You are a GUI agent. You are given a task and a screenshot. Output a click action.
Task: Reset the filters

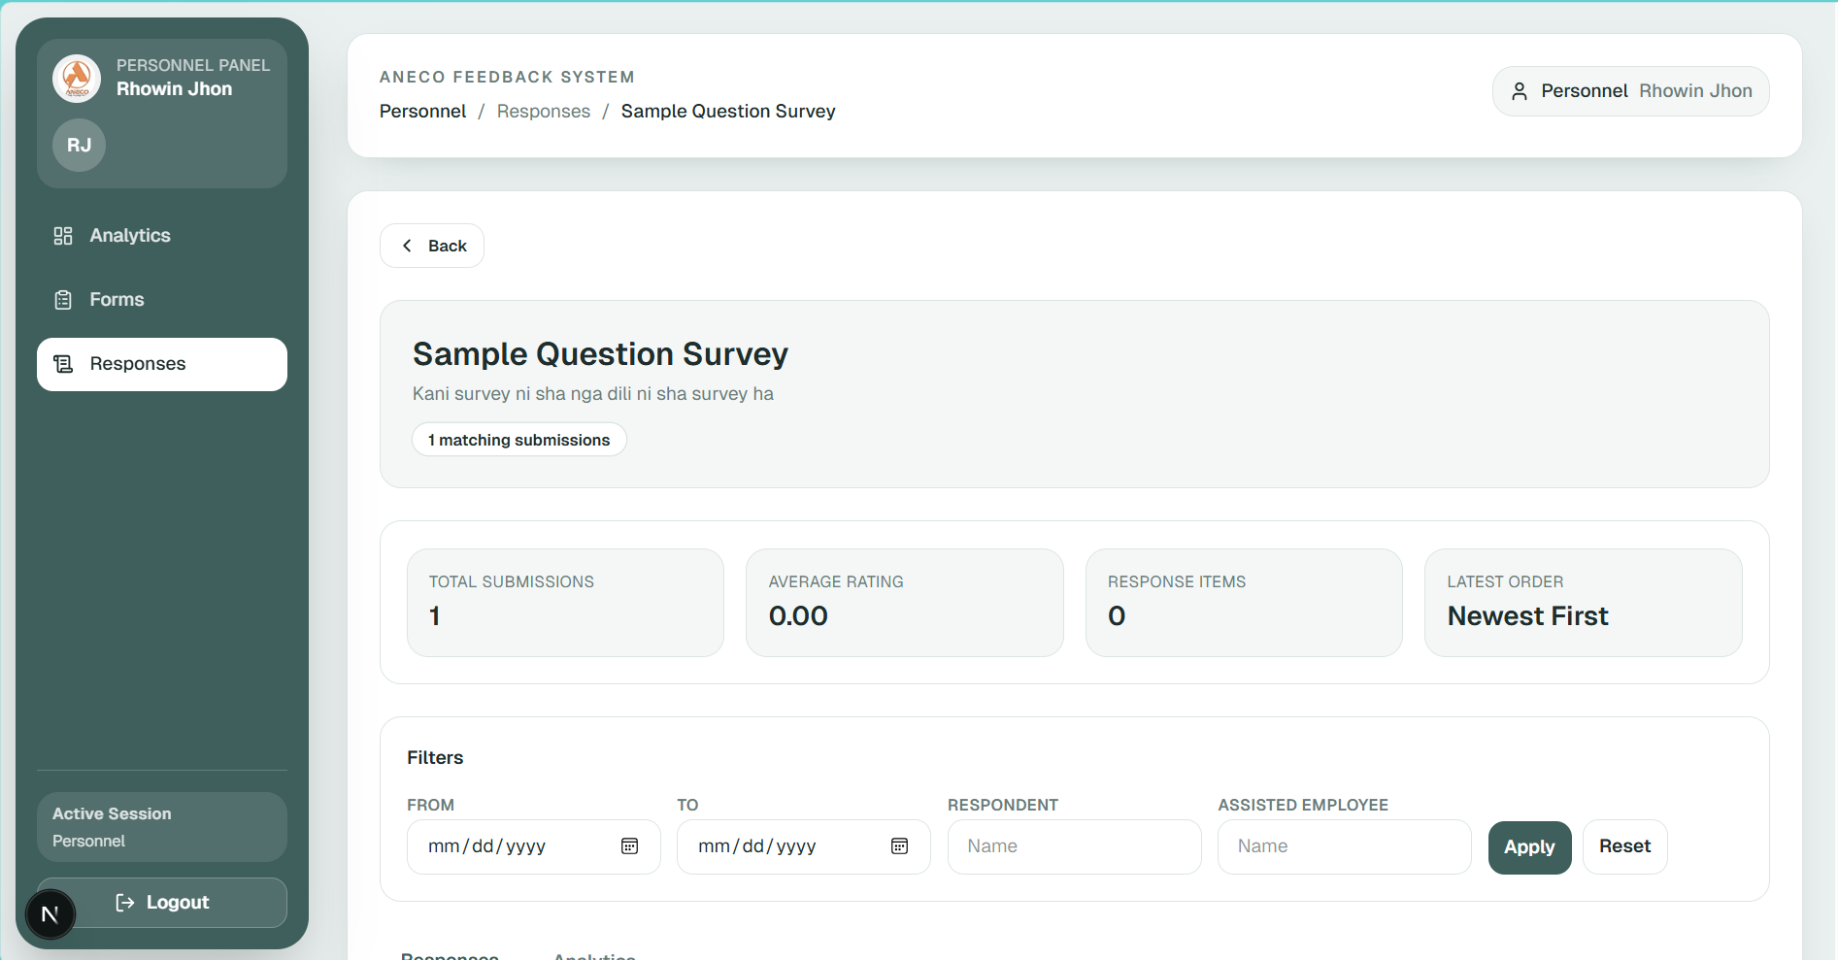(x=1624, y=846)
